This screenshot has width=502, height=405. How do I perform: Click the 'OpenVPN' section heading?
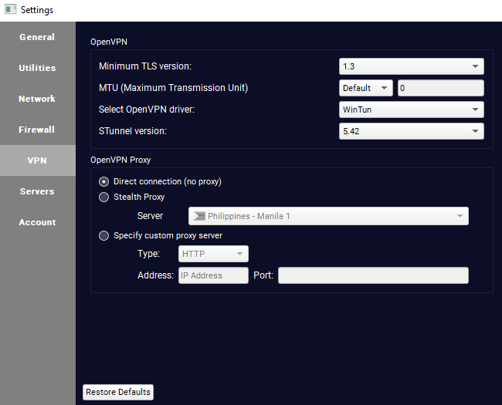109,42
